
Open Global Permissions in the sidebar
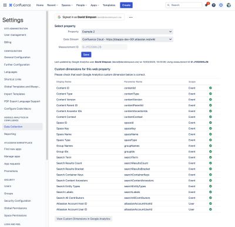pyautogui.click(x=15, y=208)
